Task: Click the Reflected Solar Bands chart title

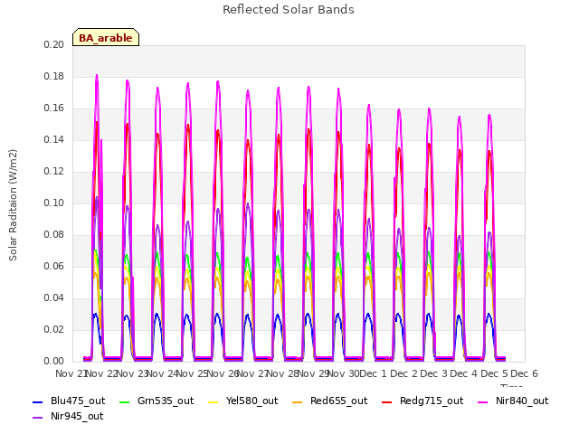Action: [289, 10]
